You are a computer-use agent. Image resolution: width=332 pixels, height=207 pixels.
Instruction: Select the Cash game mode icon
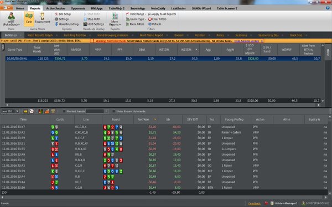(29, 18)
